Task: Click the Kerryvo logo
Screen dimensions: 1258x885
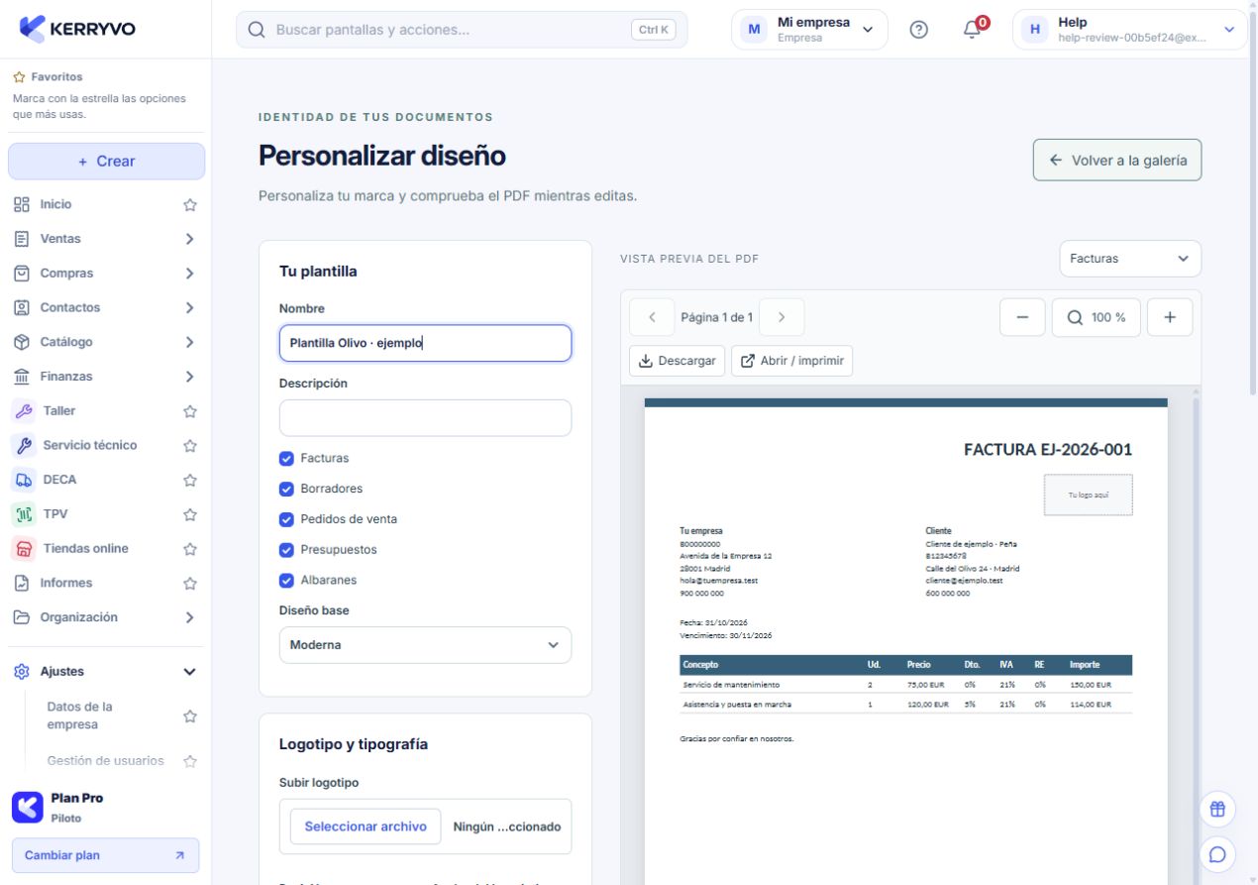Action: pyautogui.click(x=77, y=29)
